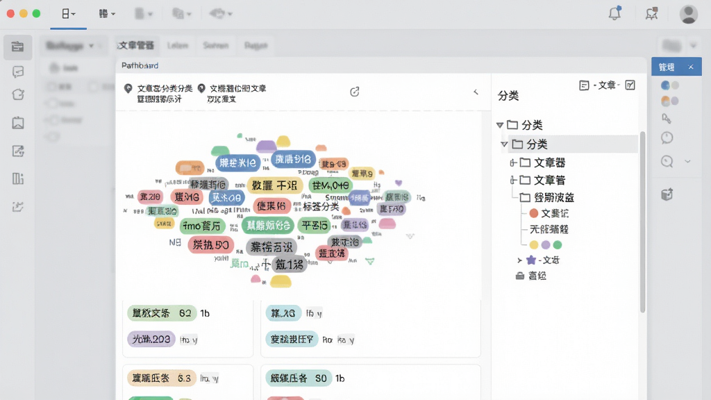Select the peach tag ending with 8.3

tap(162, 378)
